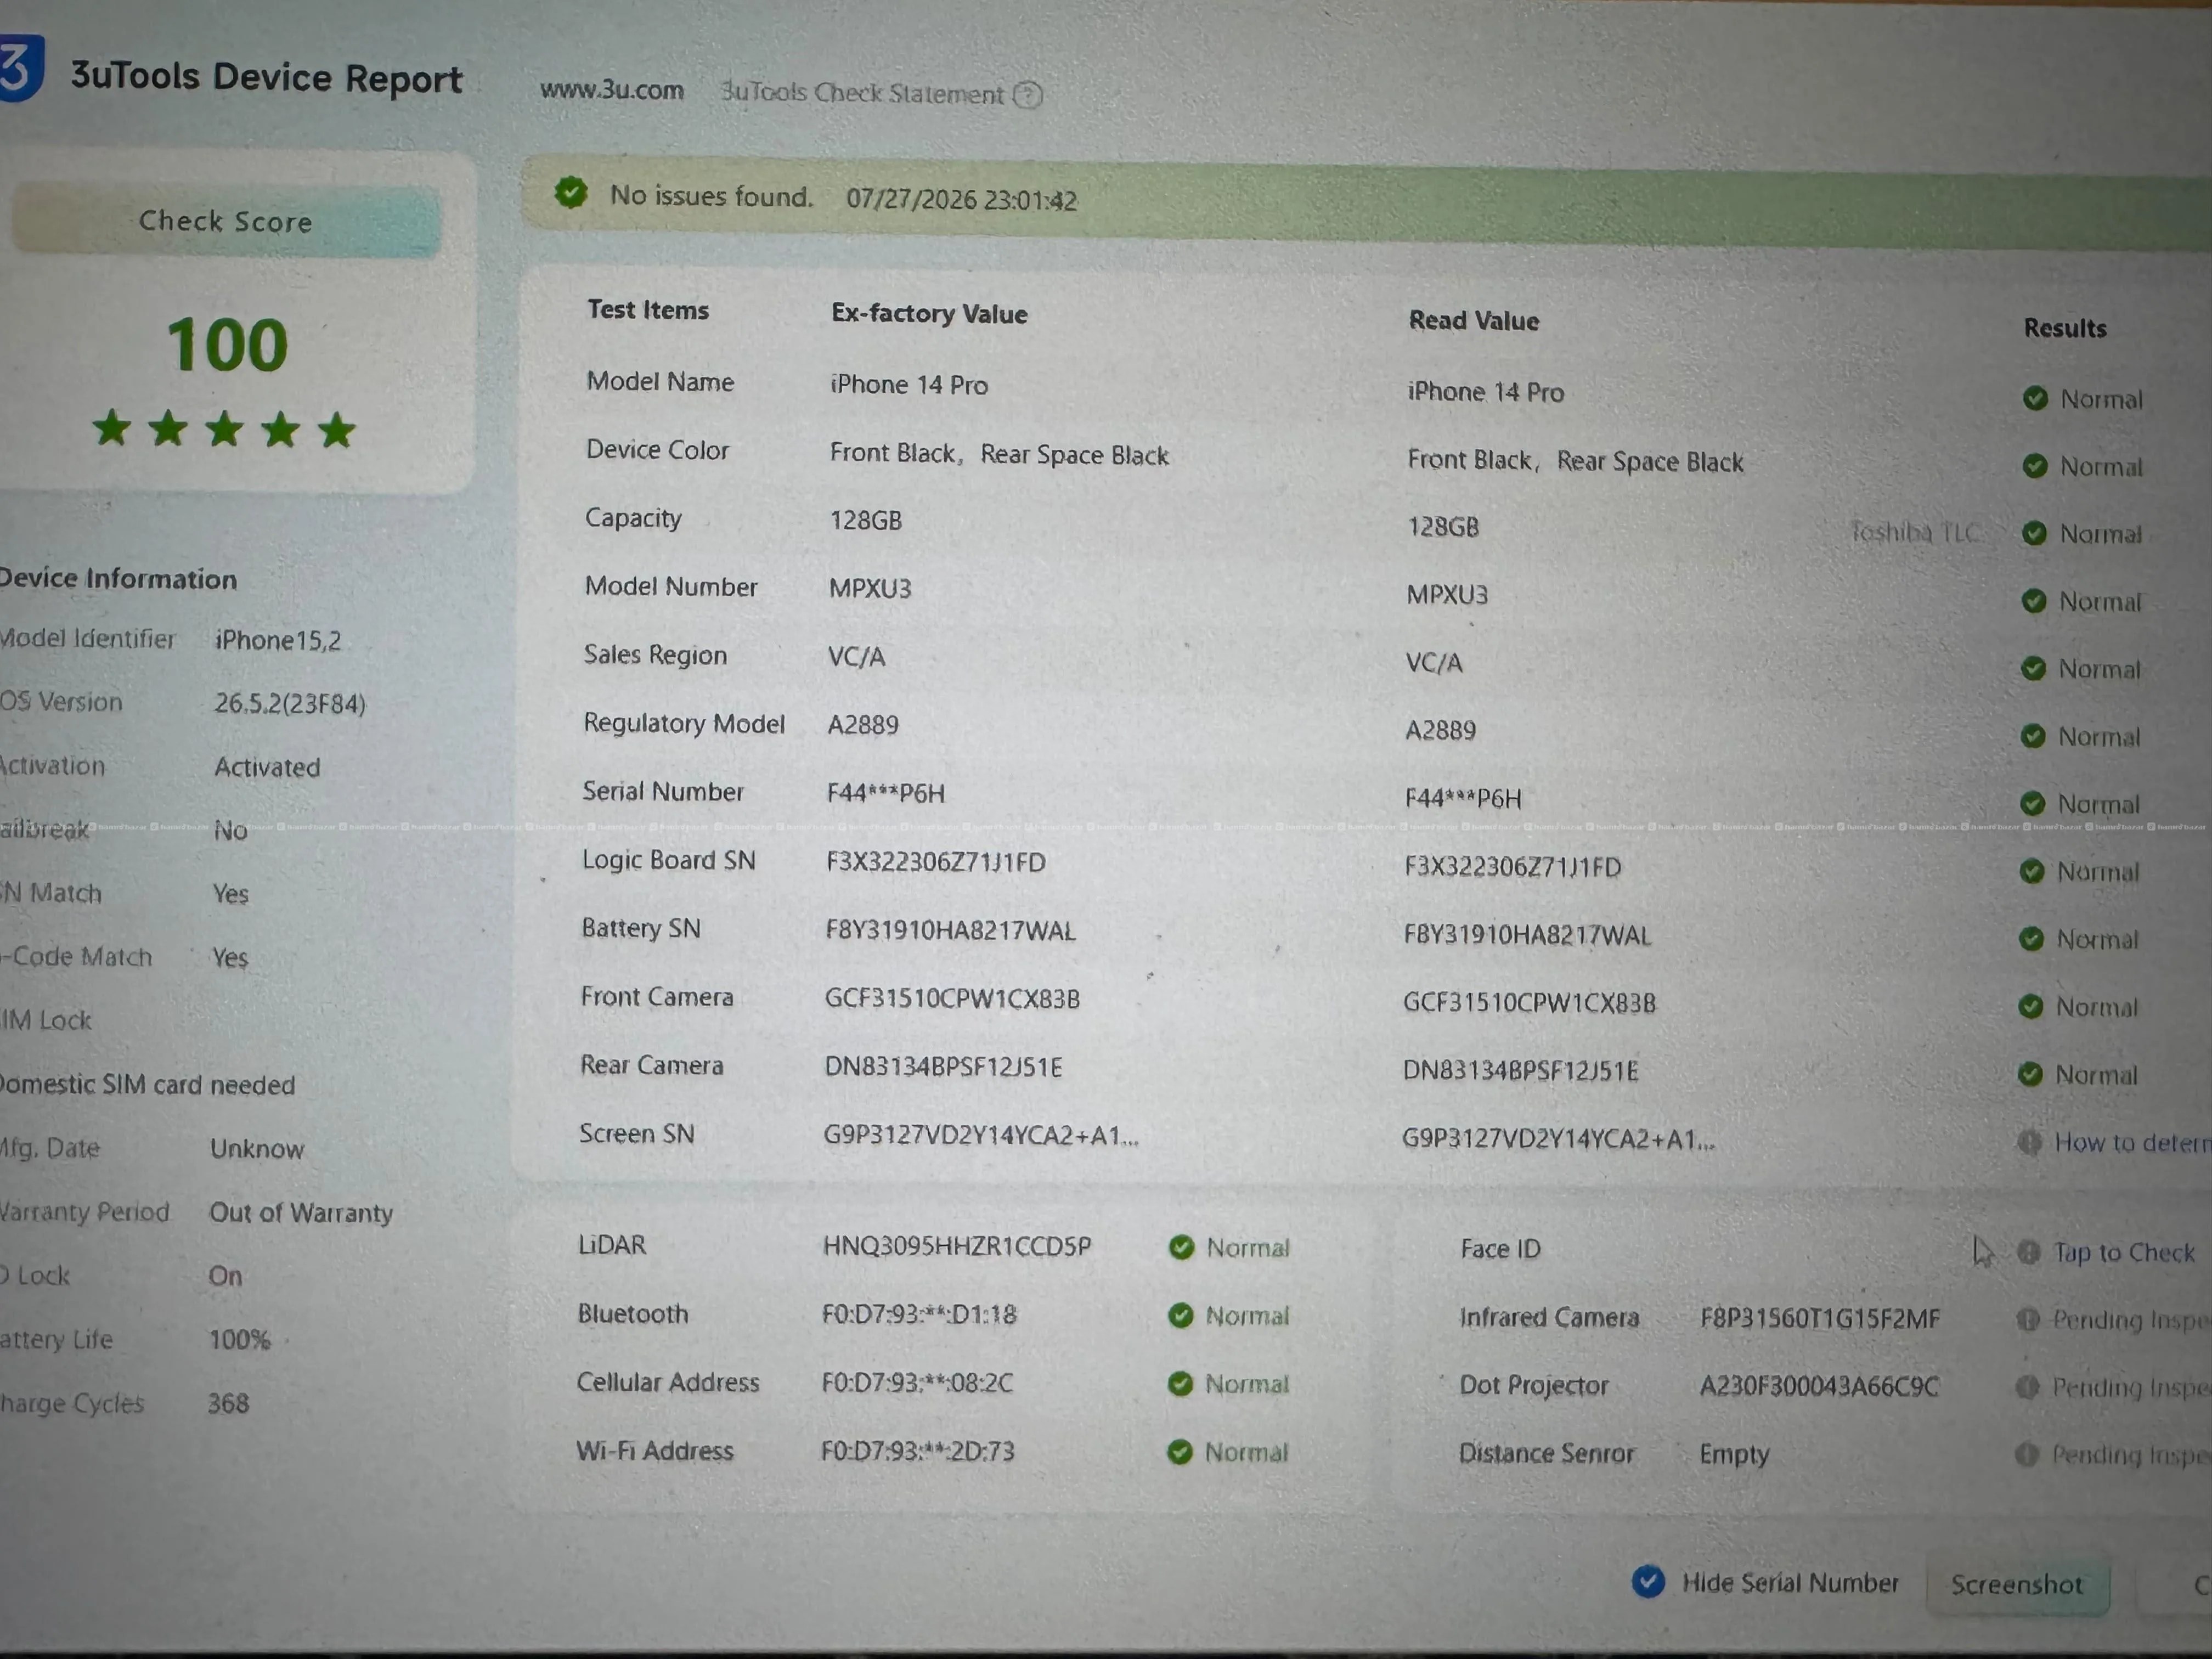Click the Normal status icon for Battery SN
Screen dimensions: 2212x1659
tap(2031, 938)
